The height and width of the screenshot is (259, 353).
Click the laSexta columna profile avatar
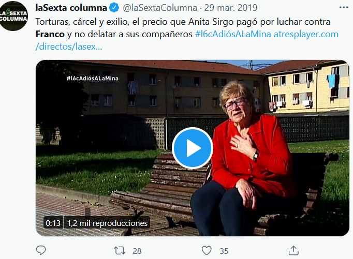(13, 16)
